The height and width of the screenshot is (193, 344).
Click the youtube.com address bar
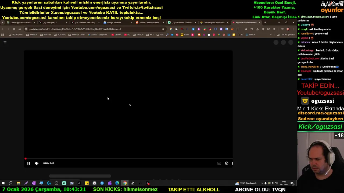(94, 29)
